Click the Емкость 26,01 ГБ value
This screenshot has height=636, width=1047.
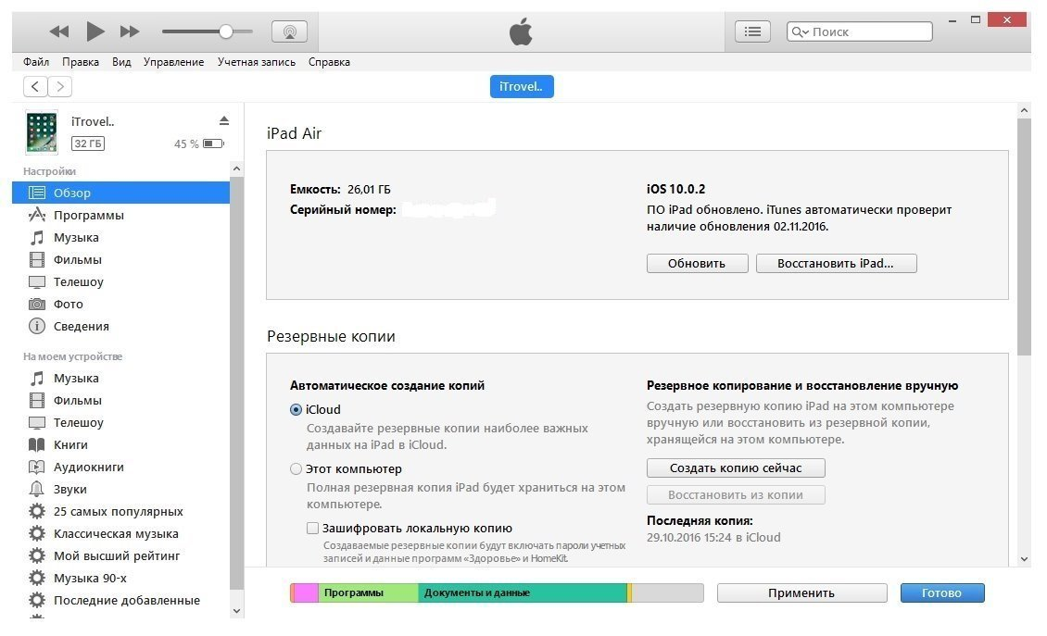click(369, 190)
